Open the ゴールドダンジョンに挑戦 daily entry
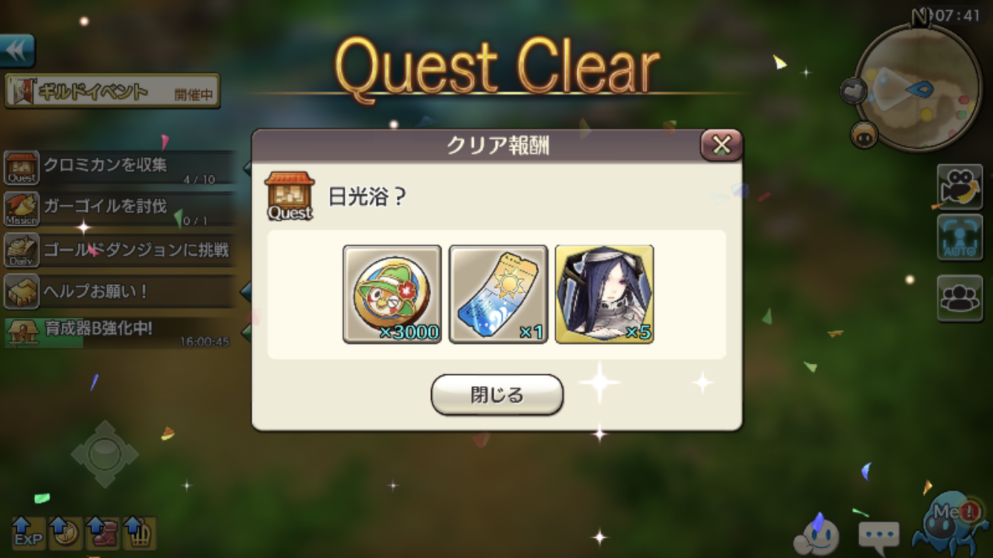 121,251
